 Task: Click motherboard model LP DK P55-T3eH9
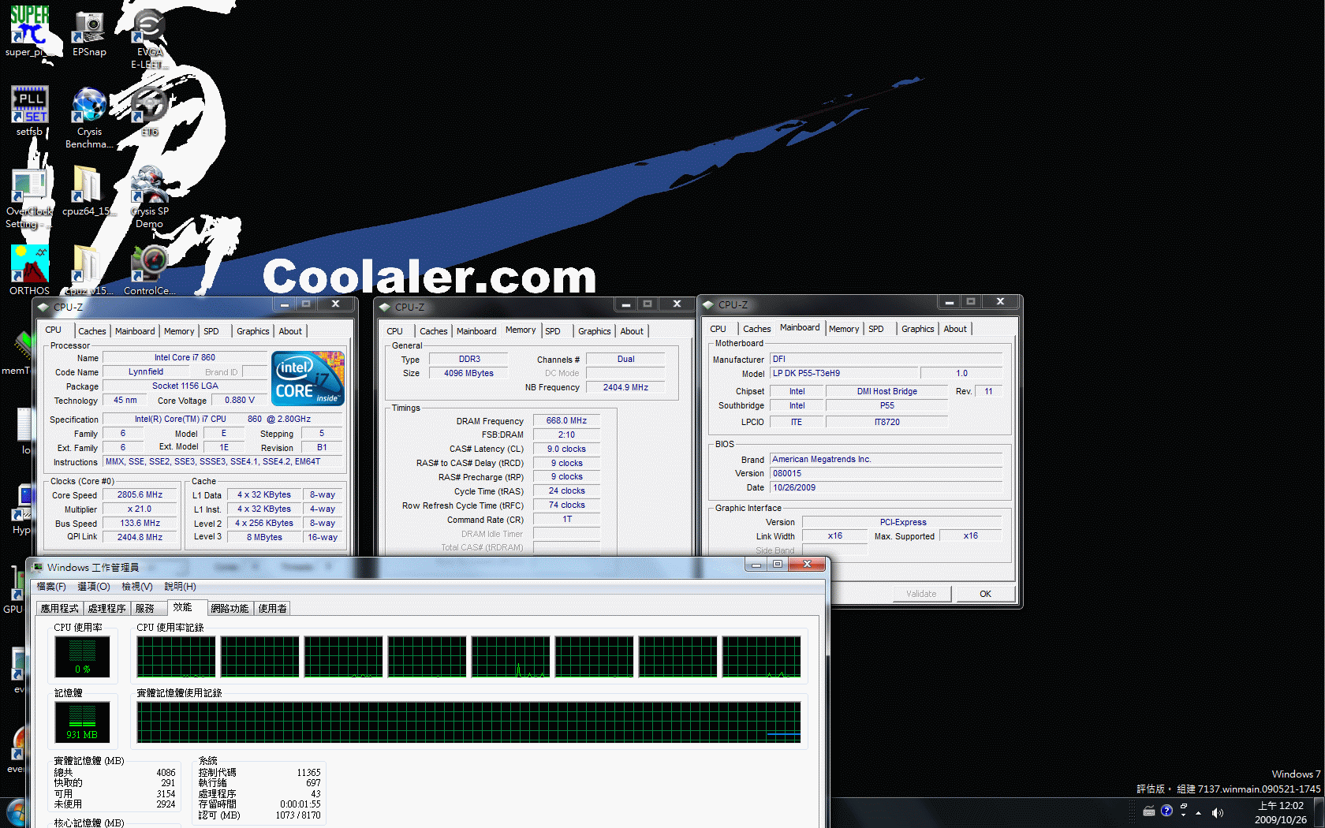click(x=842, y=373)
